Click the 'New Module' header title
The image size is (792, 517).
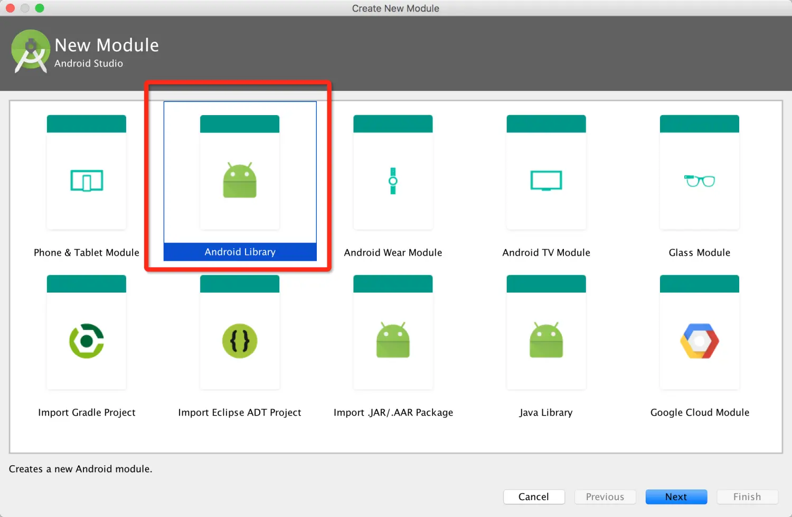pos(107,45)
